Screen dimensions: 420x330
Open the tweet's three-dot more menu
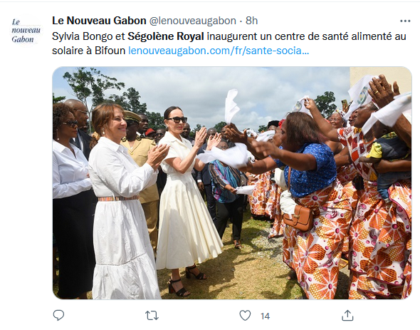(405, 21)
